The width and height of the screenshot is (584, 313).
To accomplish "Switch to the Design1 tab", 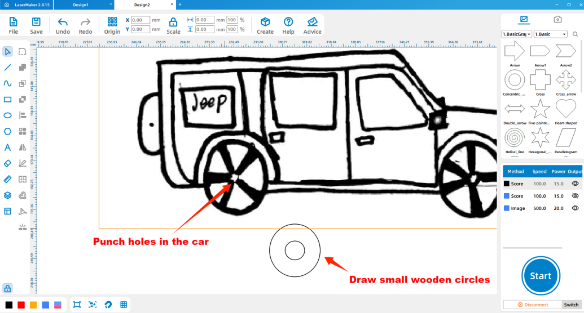I will pos(81,5).
